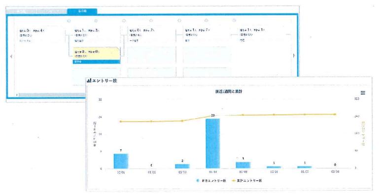Screen dimensions: 383x196
Task: Click the circle icon above the second flow column
Action: pos(96,21)
